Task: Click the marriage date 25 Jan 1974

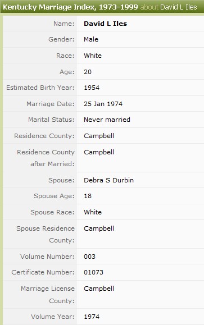Action: 103,104
